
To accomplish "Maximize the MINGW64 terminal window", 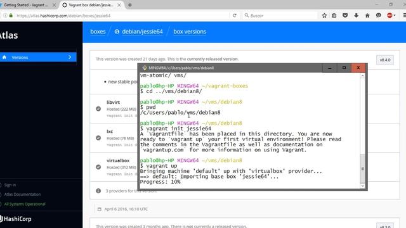I will point(344,68).
